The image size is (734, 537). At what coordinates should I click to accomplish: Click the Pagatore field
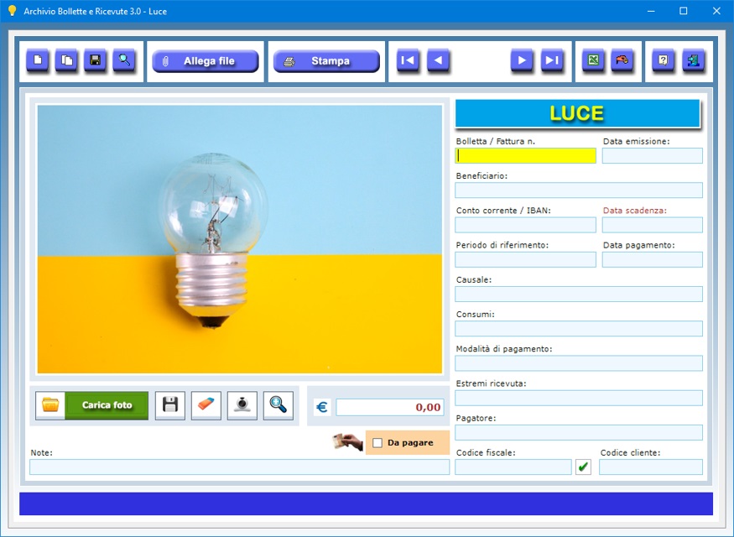click(x=579, y=433)
